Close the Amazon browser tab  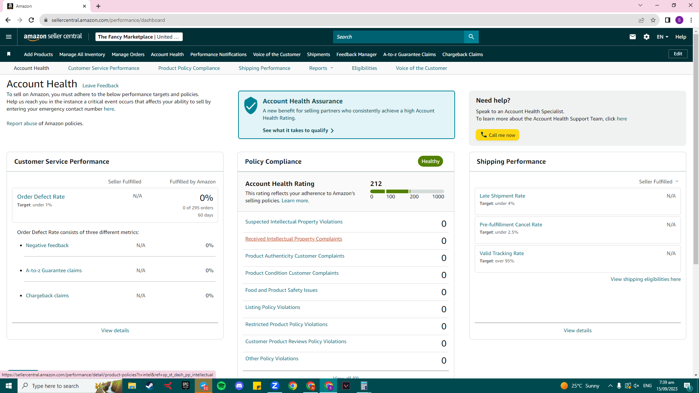coord(84,6)
